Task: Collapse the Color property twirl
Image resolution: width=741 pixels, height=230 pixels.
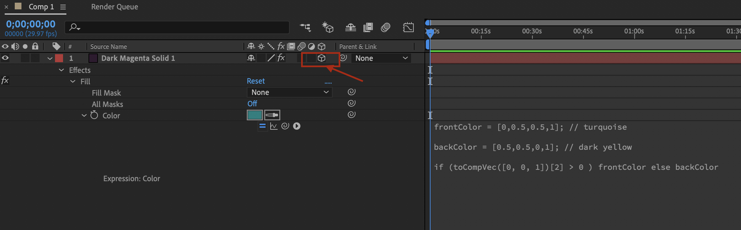Action: tap(84, 115)
